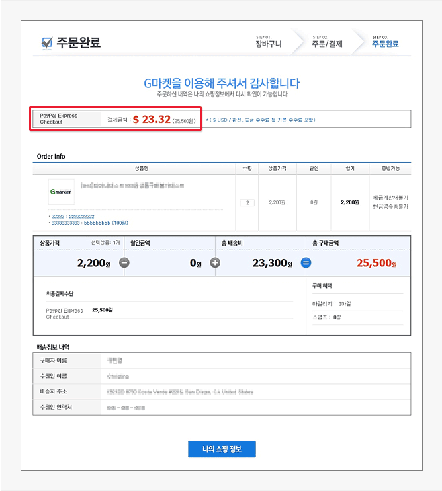442x491 pixels.
Task: Click the 스탬프 : 0장 line
Action: coord(326,317)
